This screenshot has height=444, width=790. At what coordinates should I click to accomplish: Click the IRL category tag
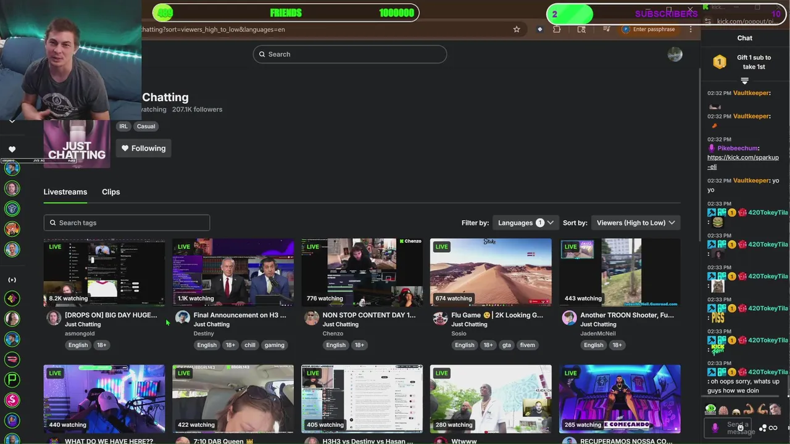(123, 126)
